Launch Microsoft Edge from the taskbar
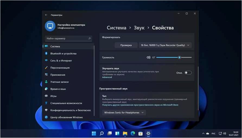 tap(133, 133)
